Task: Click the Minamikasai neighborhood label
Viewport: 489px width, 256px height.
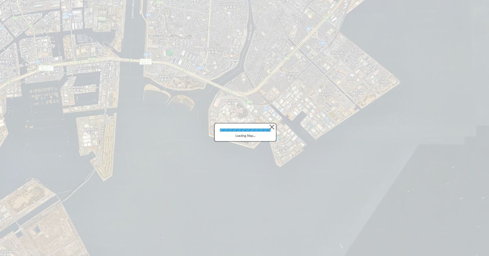Action: [212, 50]
